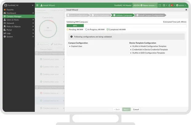This screenshot has width=191, height=125.
Task: Click the Install Wizard download icon
Action: point(41,5)
